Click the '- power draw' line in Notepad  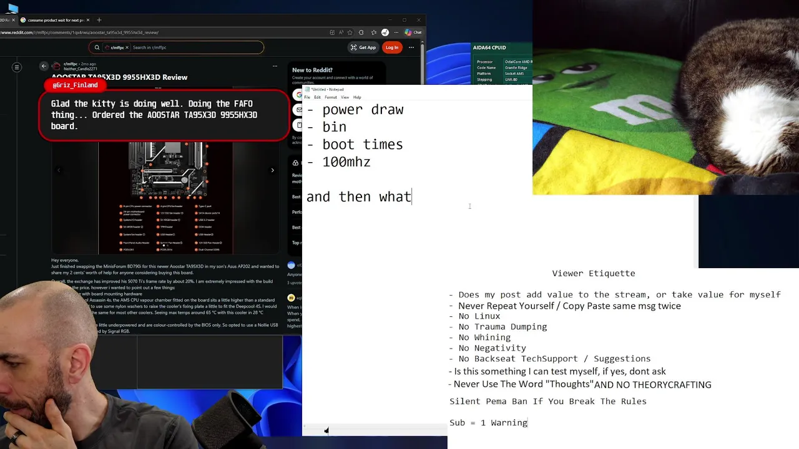point(355,110)
